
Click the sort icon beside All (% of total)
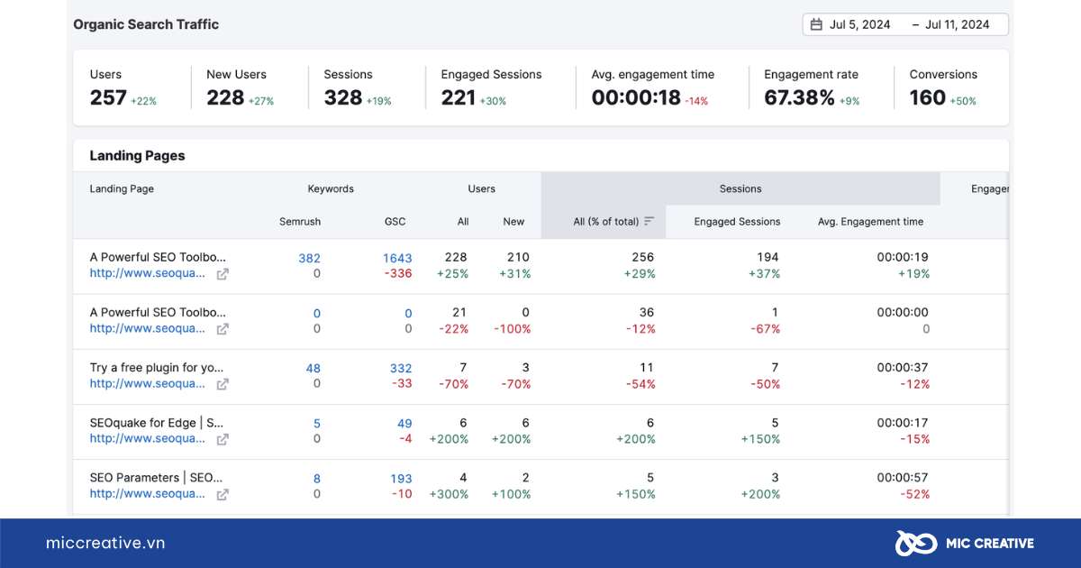(649, 221)
